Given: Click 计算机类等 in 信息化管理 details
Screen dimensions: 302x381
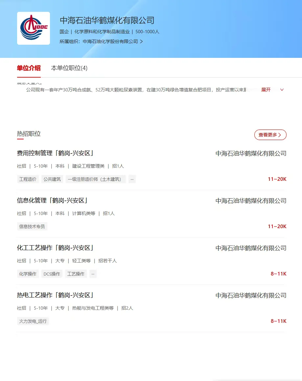Looking at the screenshot, I should pyautogui.click(x=83, y=213).
